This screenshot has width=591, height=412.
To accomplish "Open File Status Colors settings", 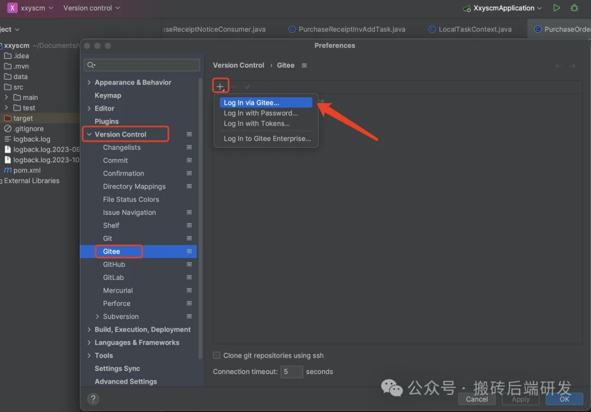I will [x=131, y=199].
